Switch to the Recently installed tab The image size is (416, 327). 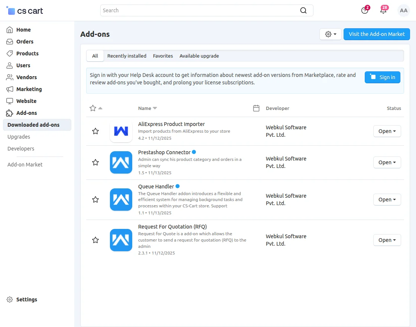[x=127, y=56]
